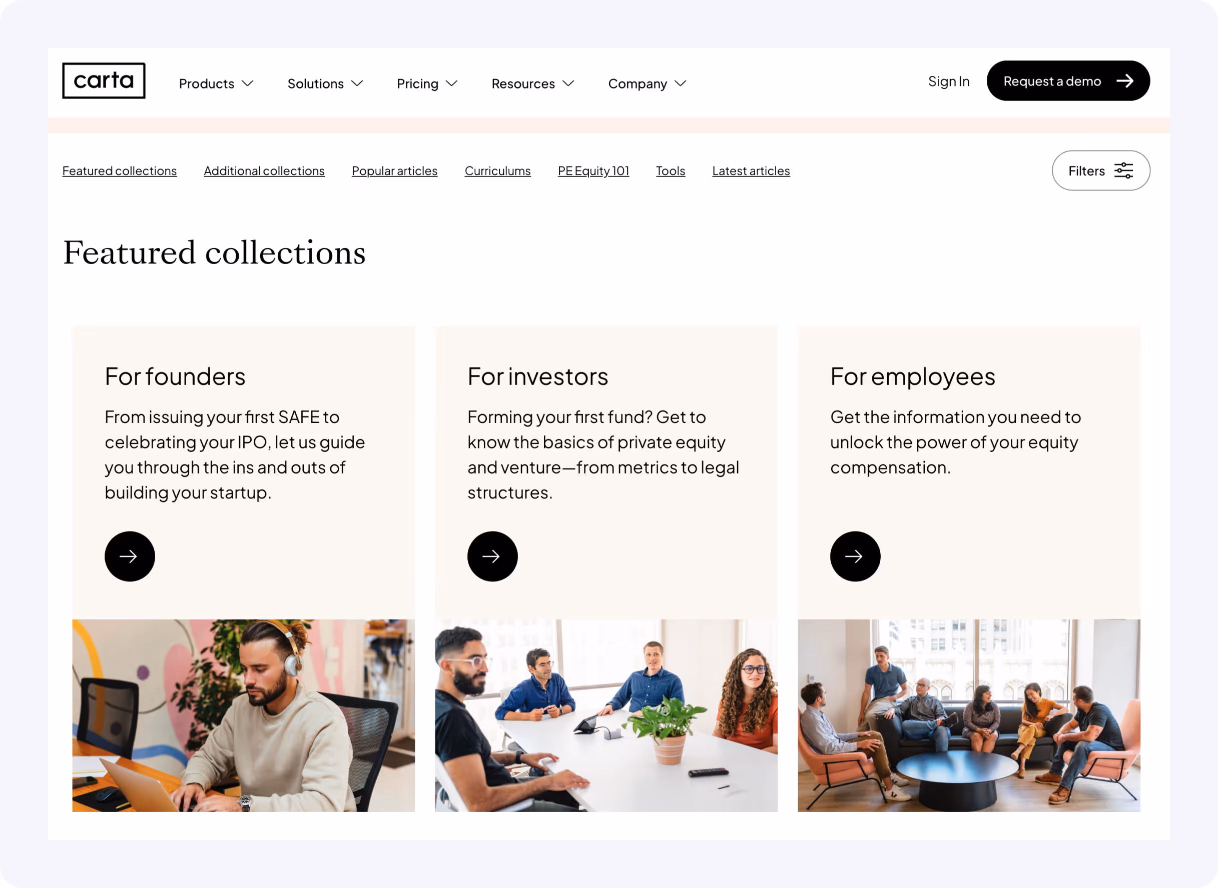
Task: Jump to Latest articles section
Action: click(751, 170)
